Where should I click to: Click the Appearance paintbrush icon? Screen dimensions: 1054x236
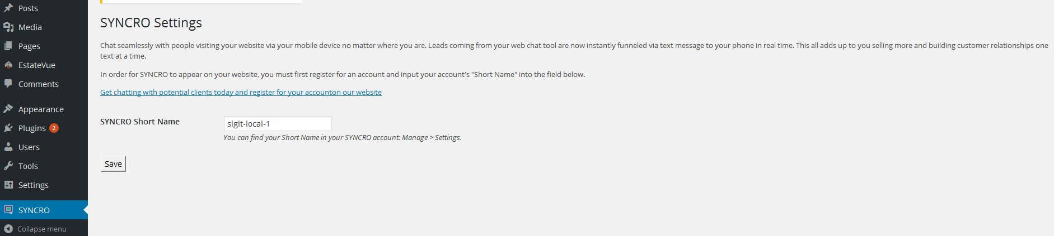(x=8, y=109)
